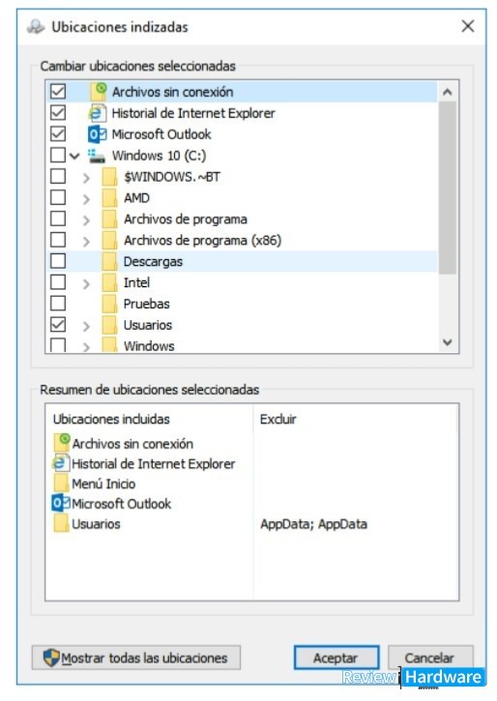This screenshot has height=701, width=497.
Task: Click Mostrar todas las ubicaciones button
Action: pos(136,657)
